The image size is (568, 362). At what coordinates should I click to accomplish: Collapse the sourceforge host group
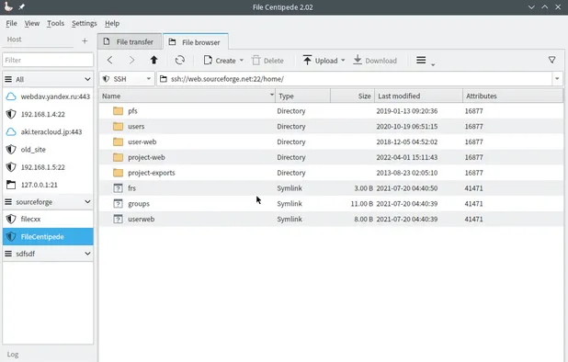[x=87, y=201]
